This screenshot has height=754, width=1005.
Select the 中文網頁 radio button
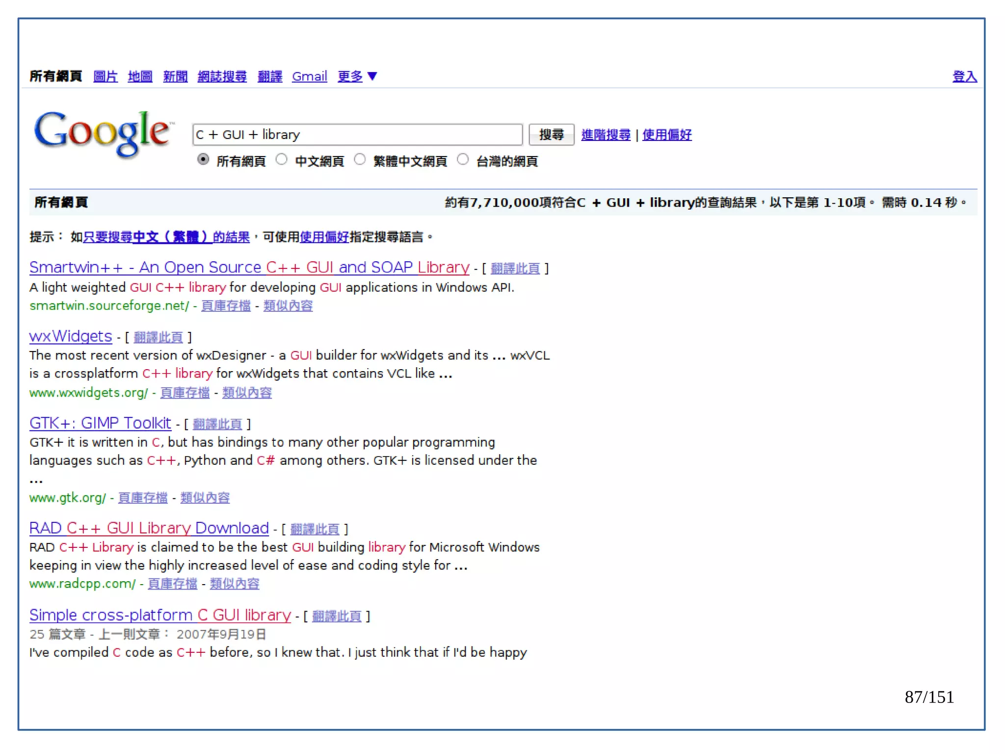coord(281,160)
